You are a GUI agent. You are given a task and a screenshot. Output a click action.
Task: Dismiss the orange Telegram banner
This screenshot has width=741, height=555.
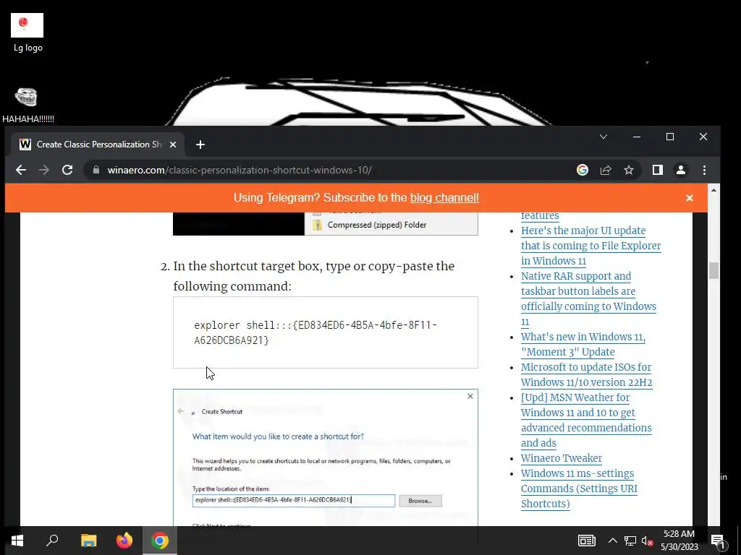point(690,198)
